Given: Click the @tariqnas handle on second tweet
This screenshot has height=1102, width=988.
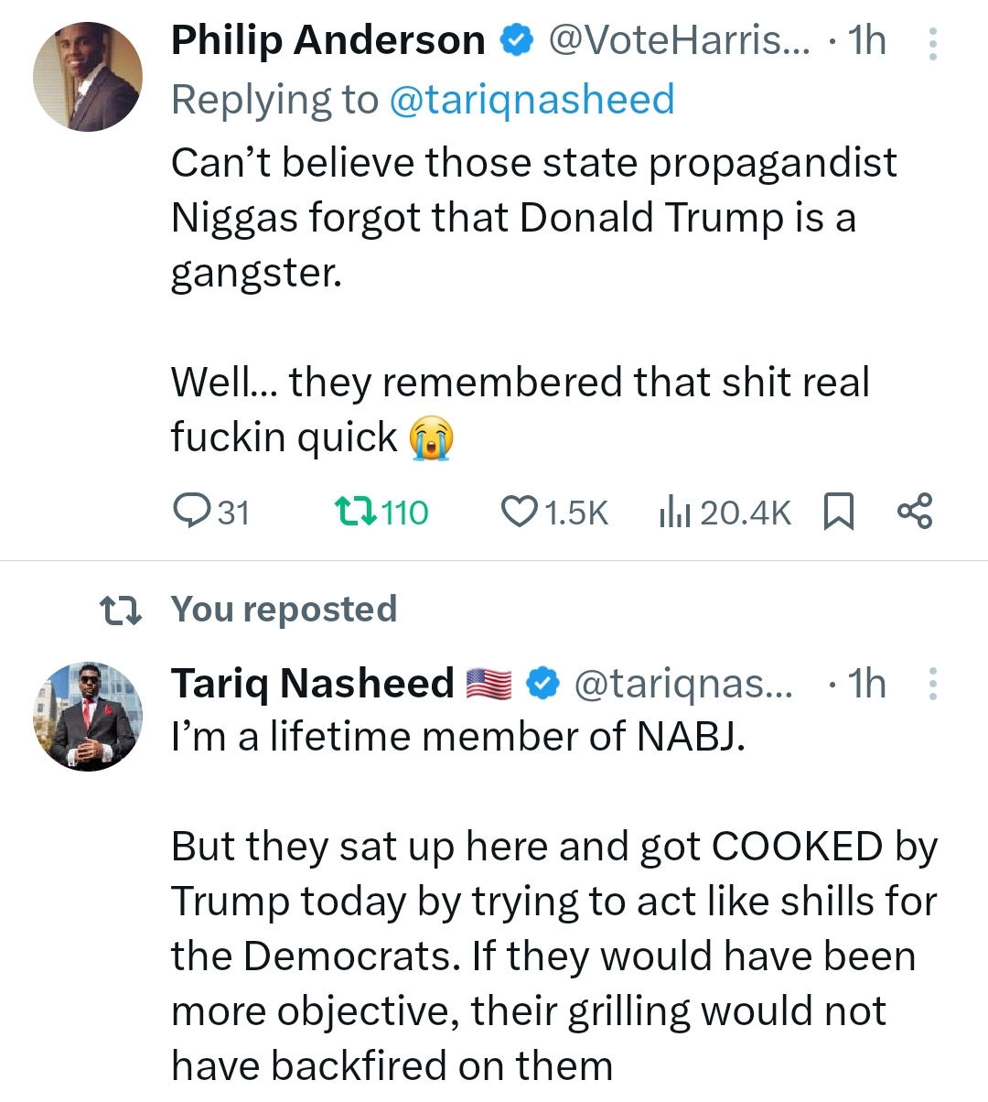Looking at the screenshot, I should pos(683,684).
